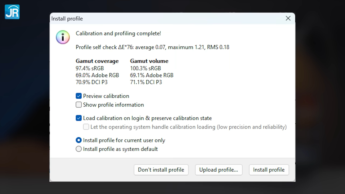Disable the Preview calibration checkbox
This screenshot has height=194, width=345.
coord(78,96)
